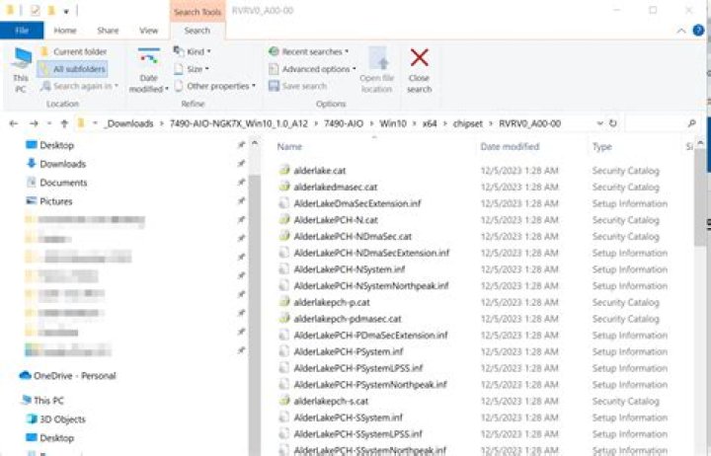The width and height of the screenshot is (711, 456).
Task: Click the Save search button
Action: (297, 86)
